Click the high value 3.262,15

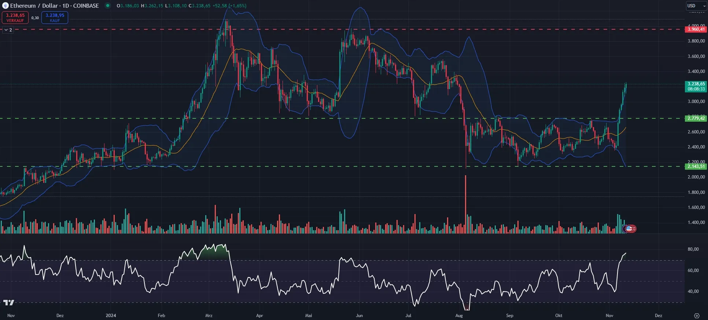(154, 6)
